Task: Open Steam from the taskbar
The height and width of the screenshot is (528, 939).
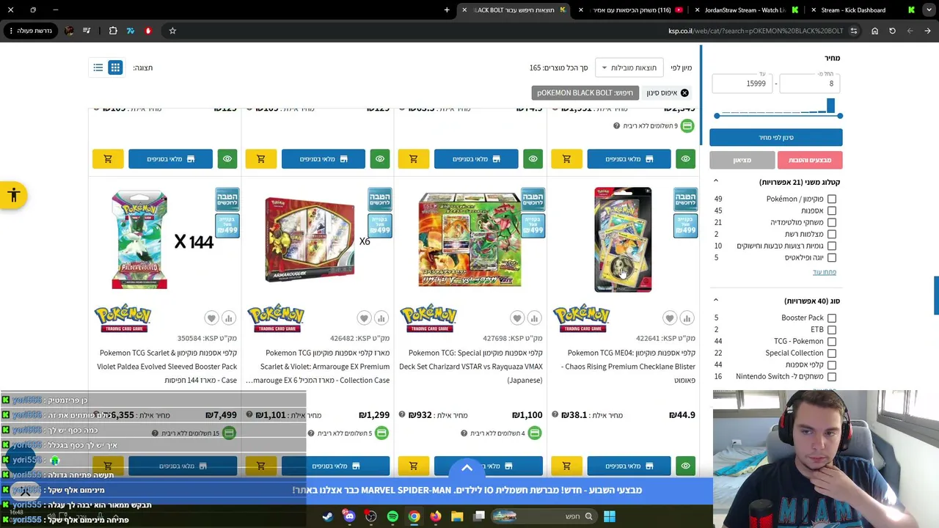Action: (327, 516)
